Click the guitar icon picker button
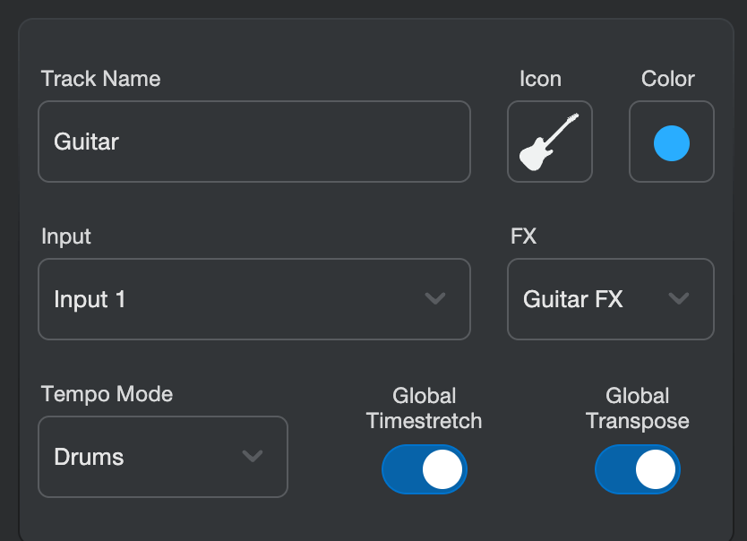This screenshot has height=541, width=747. pyautogui.click(x=549, y=142)
